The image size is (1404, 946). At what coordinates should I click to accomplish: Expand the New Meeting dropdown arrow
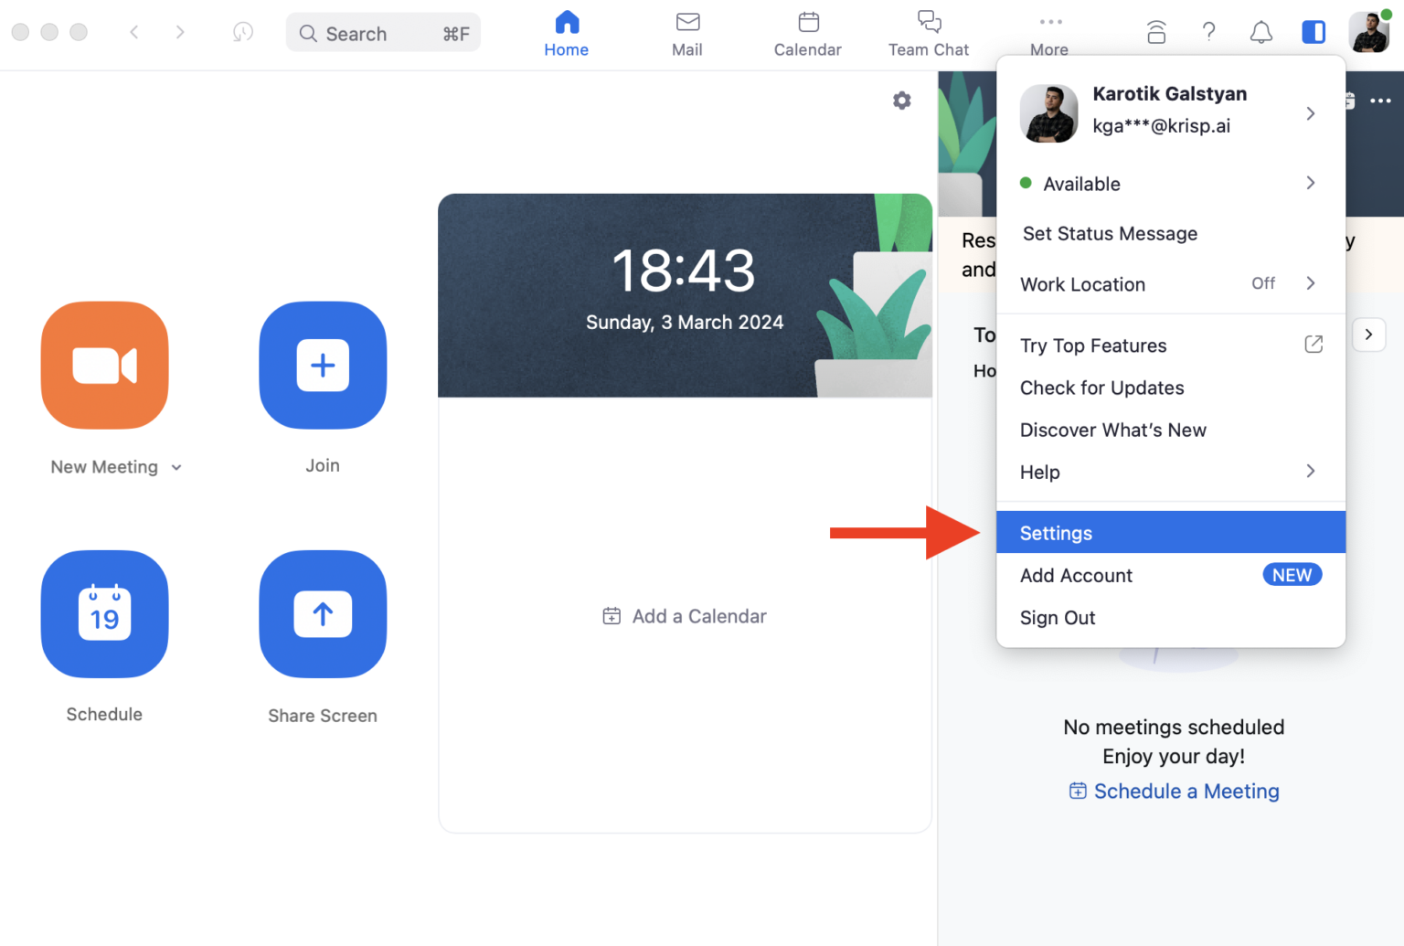[x=176, y=468]
